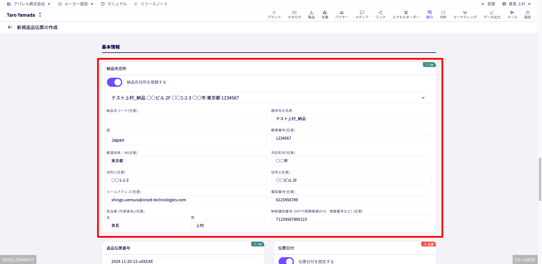Open the リリースノート link

point(151,4)
